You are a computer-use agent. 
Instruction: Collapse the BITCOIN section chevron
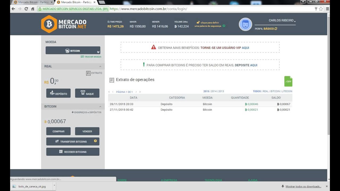pyautogui.click(x=100, y=107)
